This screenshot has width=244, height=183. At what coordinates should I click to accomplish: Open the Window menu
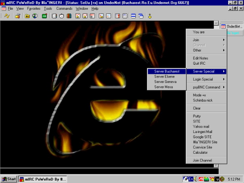pos(82,9)
